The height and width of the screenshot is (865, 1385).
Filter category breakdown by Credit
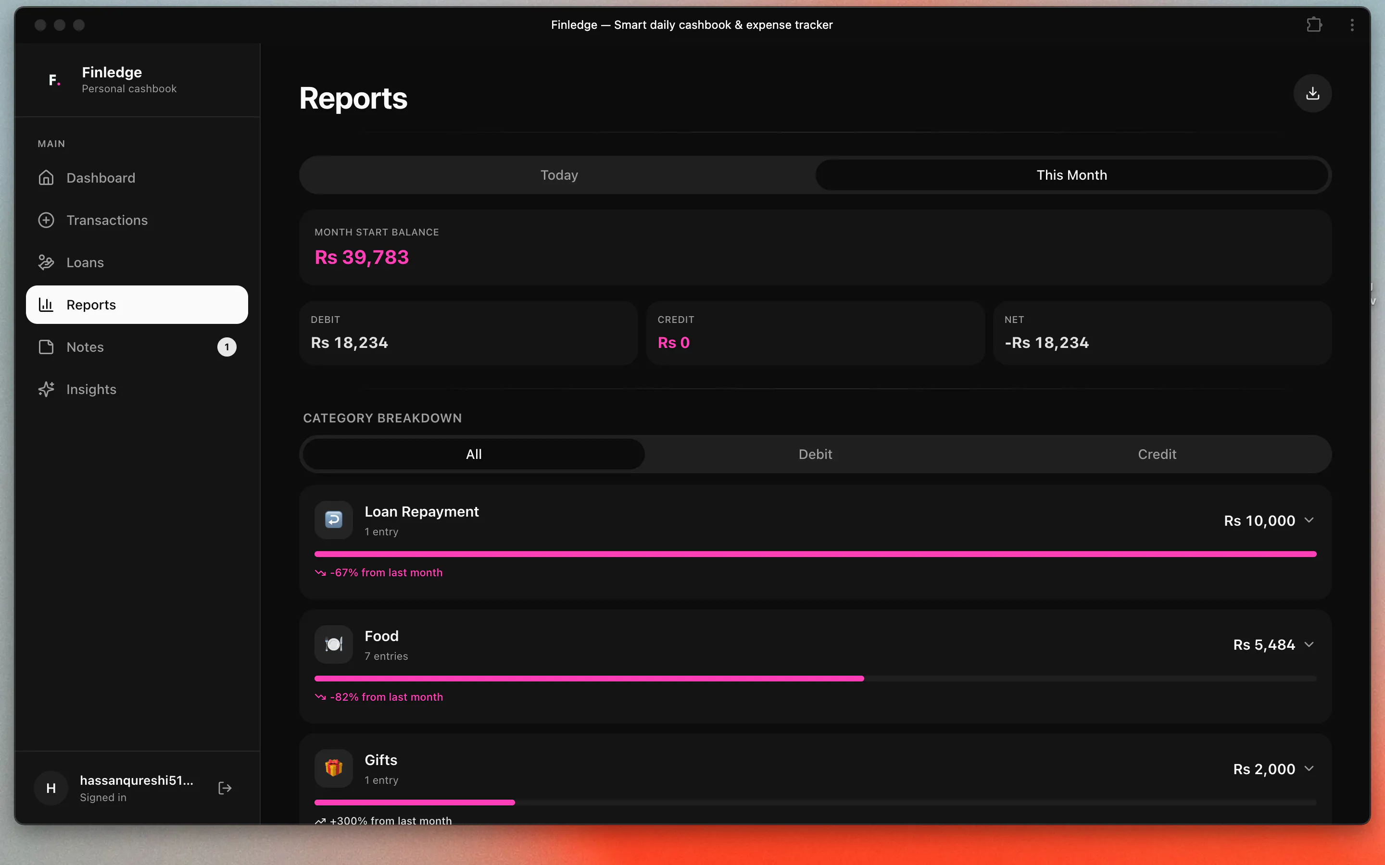(x=1157, y=454)
